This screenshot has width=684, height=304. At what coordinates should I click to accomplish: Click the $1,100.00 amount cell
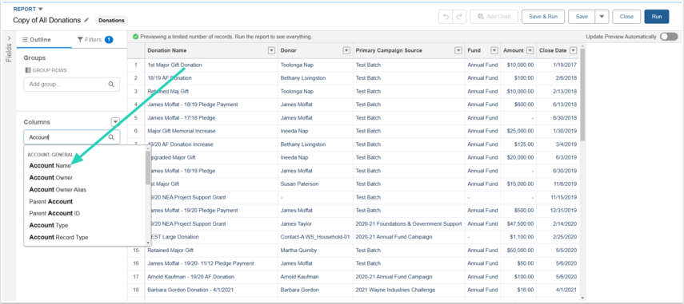(518, 237)
